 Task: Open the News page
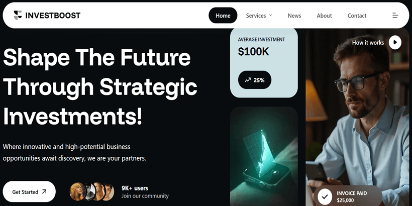click(x=294, y=16)
